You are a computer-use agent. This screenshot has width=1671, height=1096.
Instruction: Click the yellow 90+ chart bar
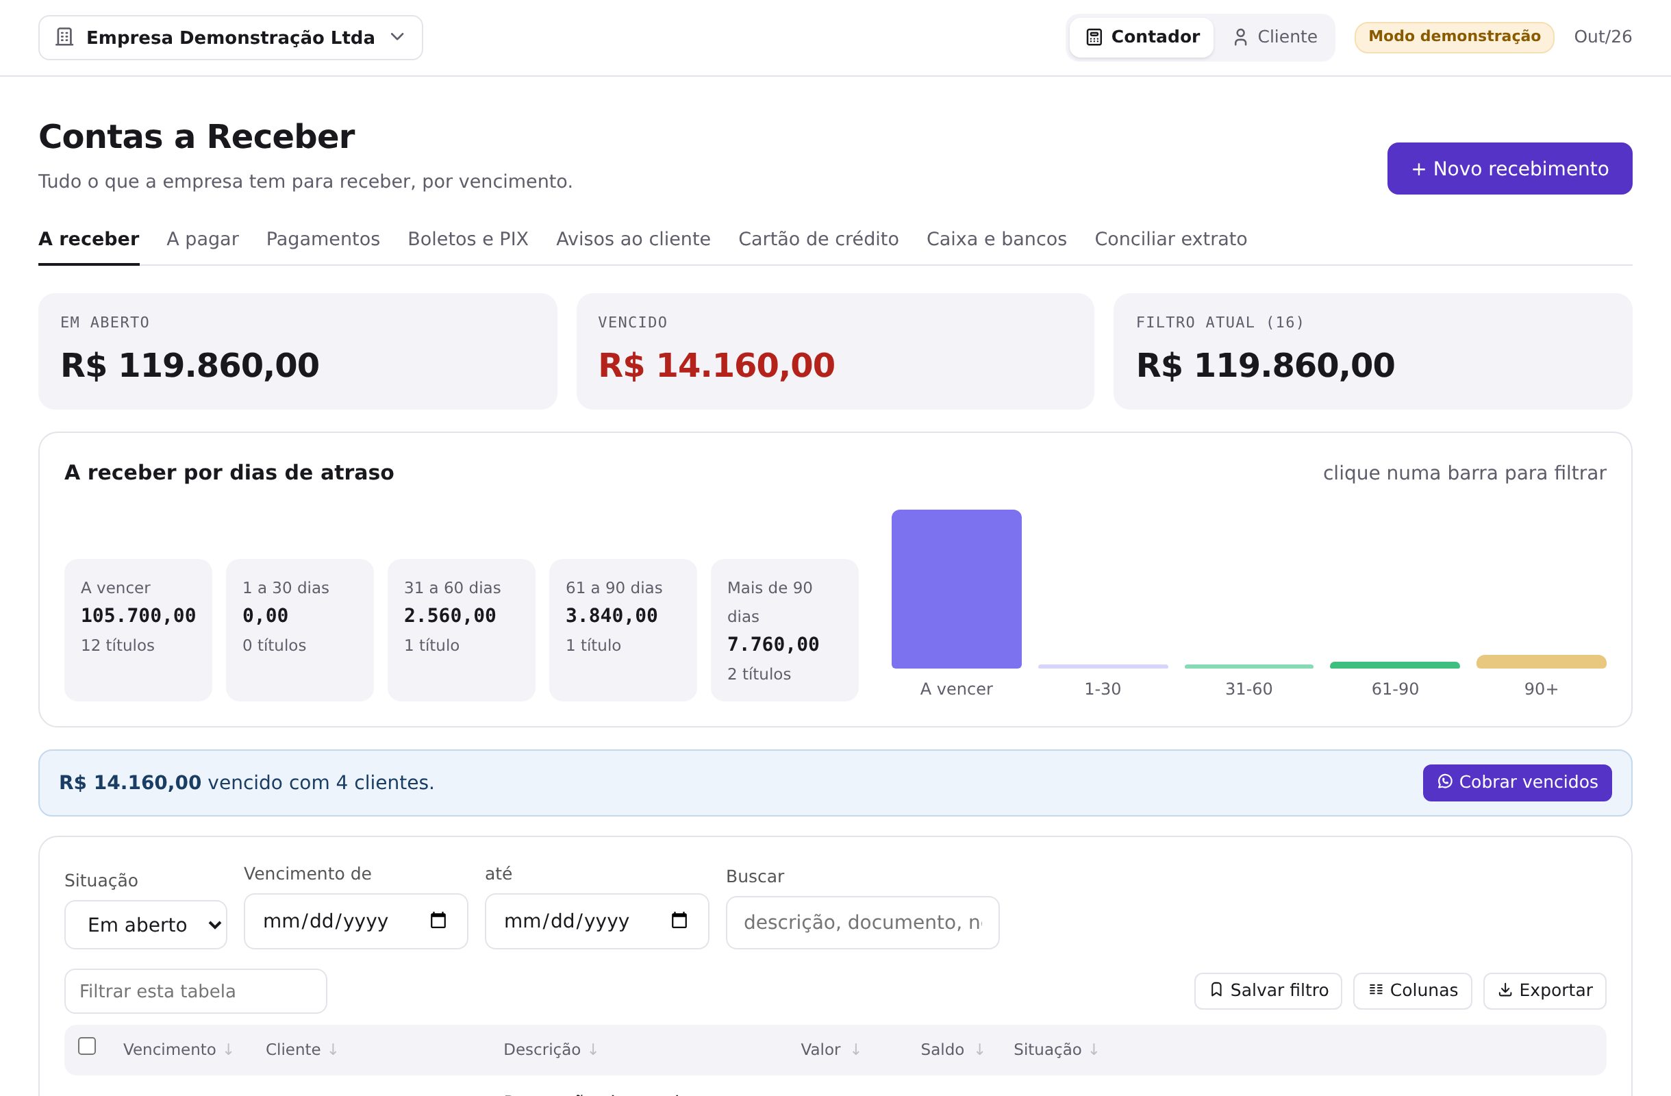click(1541, 662)
